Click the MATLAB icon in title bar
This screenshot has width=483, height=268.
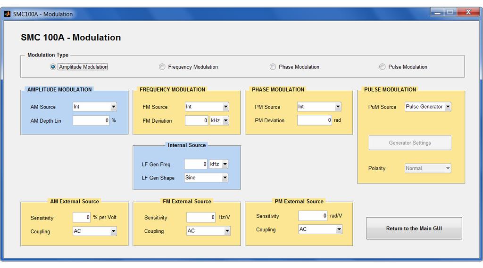pyautogui.click(x=7, y=14)
